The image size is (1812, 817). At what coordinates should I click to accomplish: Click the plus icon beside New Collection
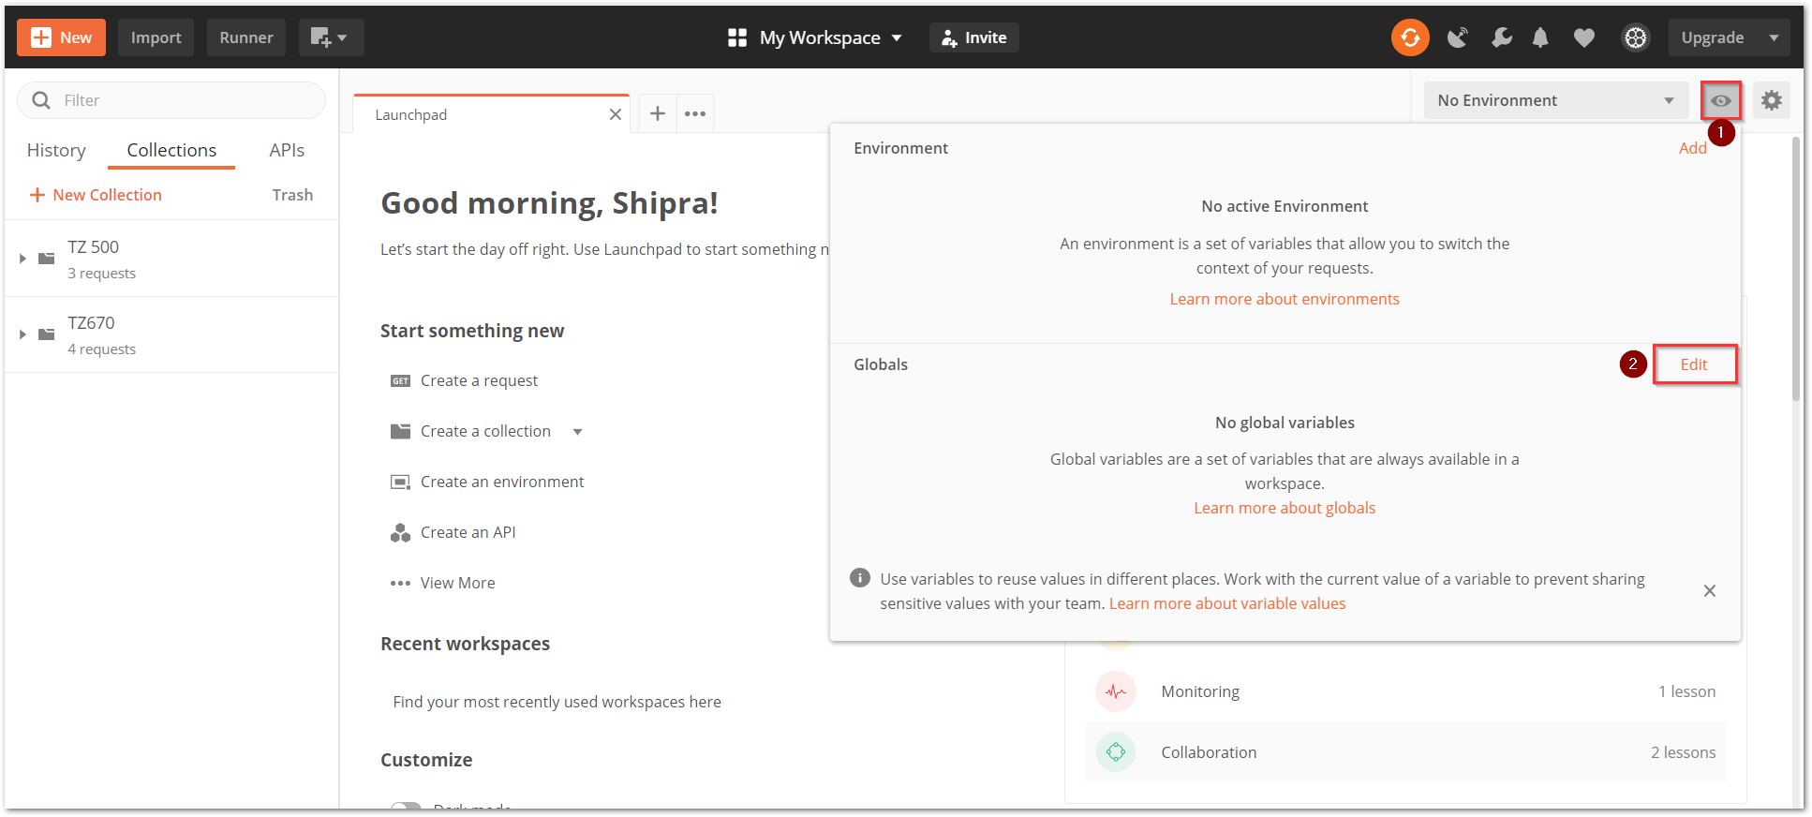click(37, 195)
